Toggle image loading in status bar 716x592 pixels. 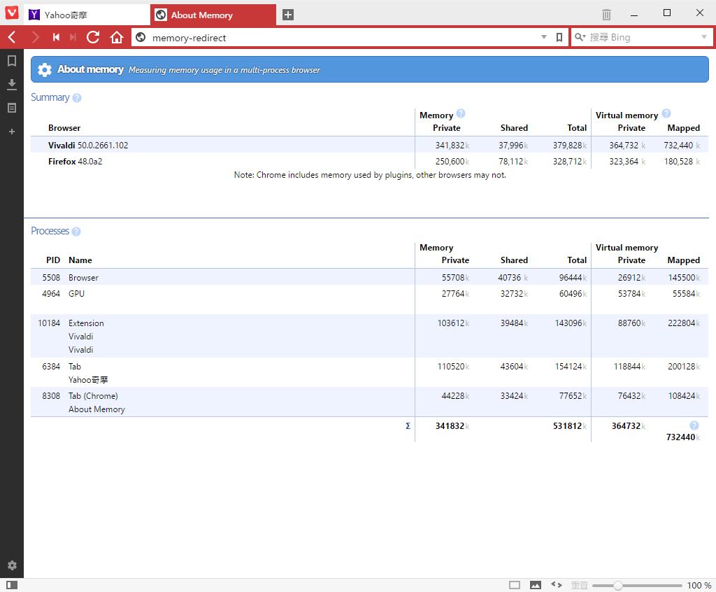pos(535,585)
